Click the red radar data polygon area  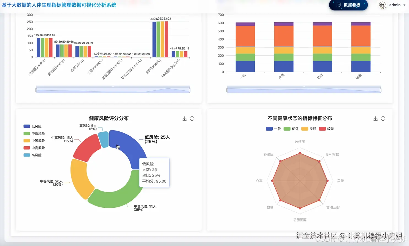[x=300, y=181]
